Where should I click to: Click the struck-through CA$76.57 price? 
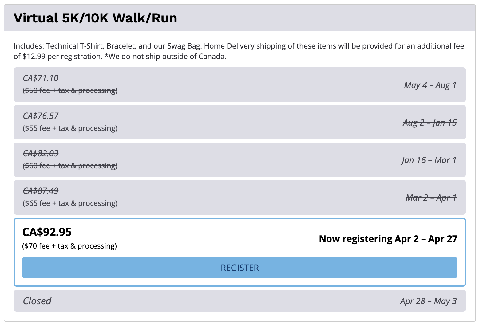click(41, 116)
